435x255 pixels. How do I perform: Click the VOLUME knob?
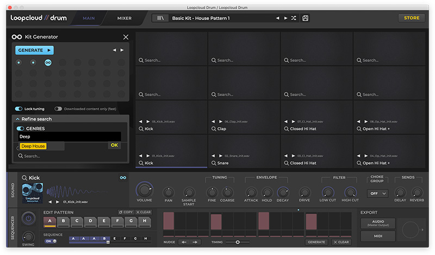click(x=144, y=190)
